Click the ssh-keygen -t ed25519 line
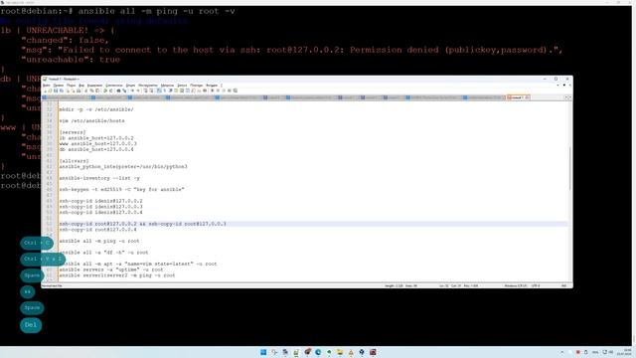Viewport: 636px width, 358px height. (121, 190)
